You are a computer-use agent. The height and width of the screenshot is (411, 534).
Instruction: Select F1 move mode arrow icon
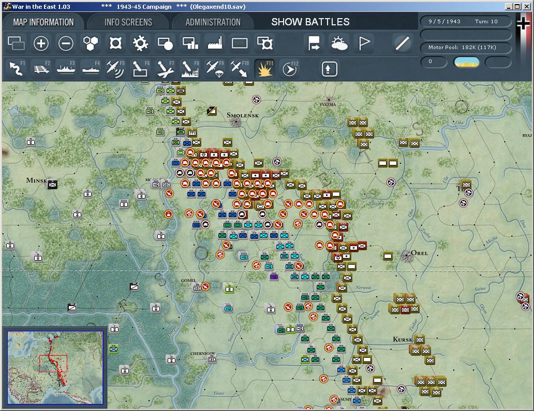pyautogui.click(x=16, y=68)
